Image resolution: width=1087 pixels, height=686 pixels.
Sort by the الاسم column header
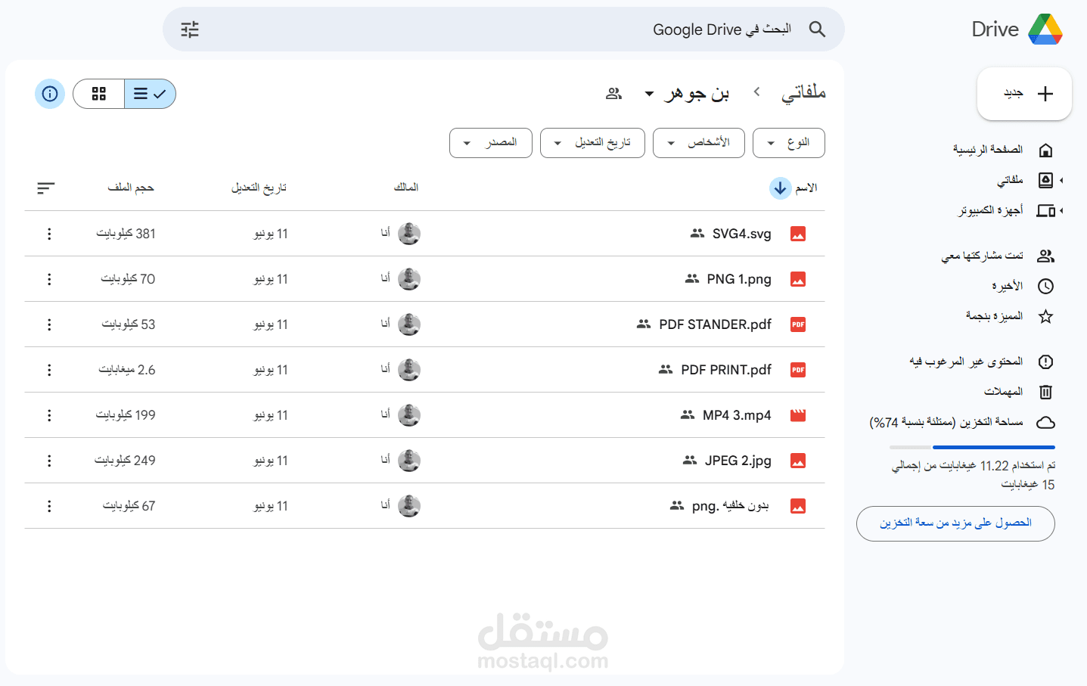pyautogui.click(x=806, y=188)
